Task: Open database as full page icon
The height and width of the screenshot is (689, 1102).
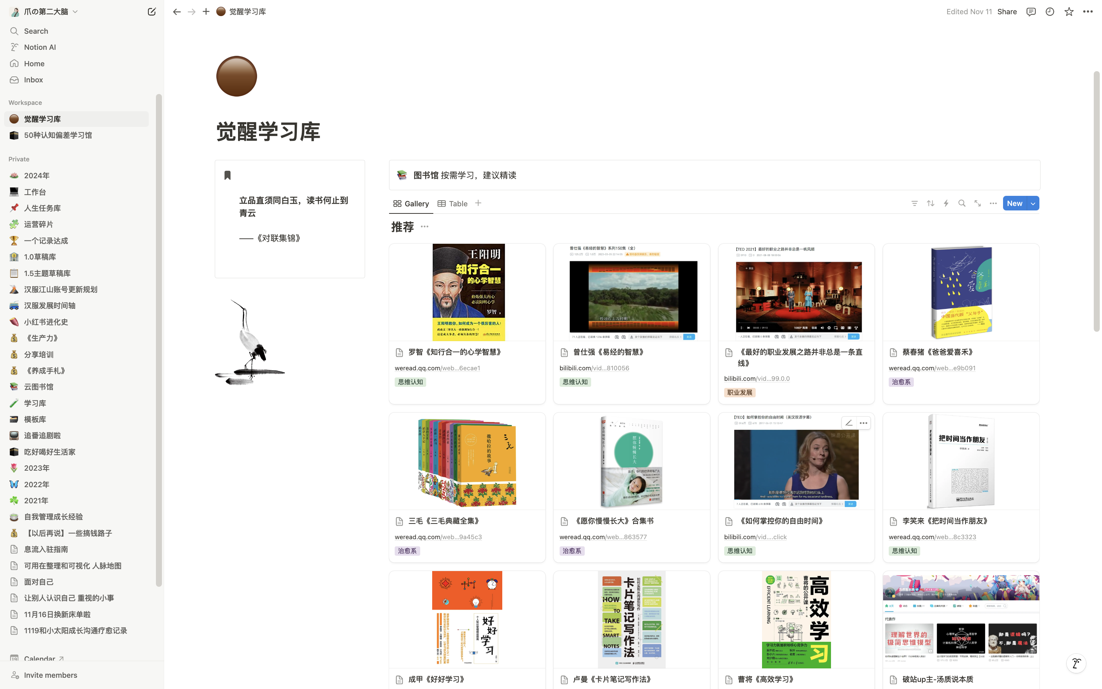Action: pos(978,203)
